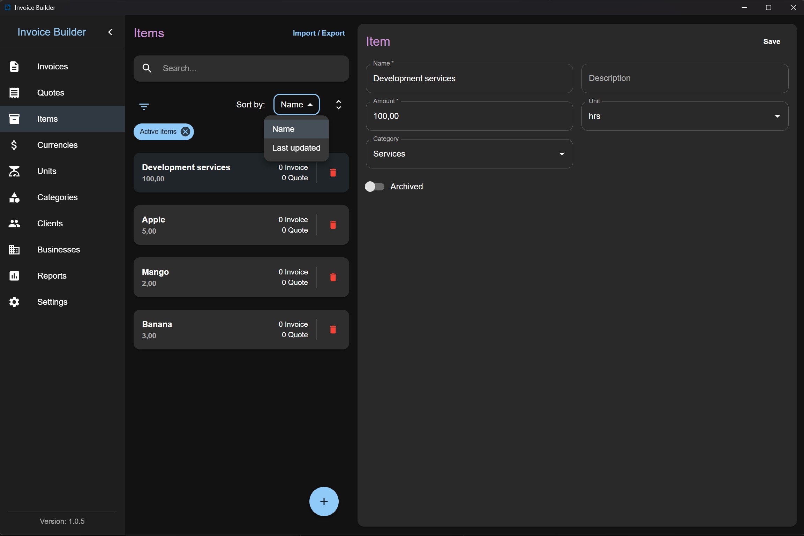Delete the Apple item with trash icon
The width and height of the screenshot is (804, 536).
tap(333, 225)
